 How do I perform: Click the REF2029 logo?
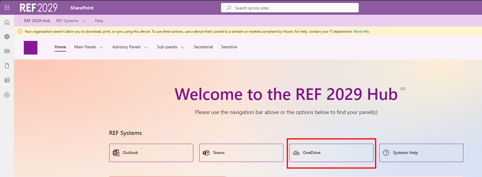pos(39,8)
